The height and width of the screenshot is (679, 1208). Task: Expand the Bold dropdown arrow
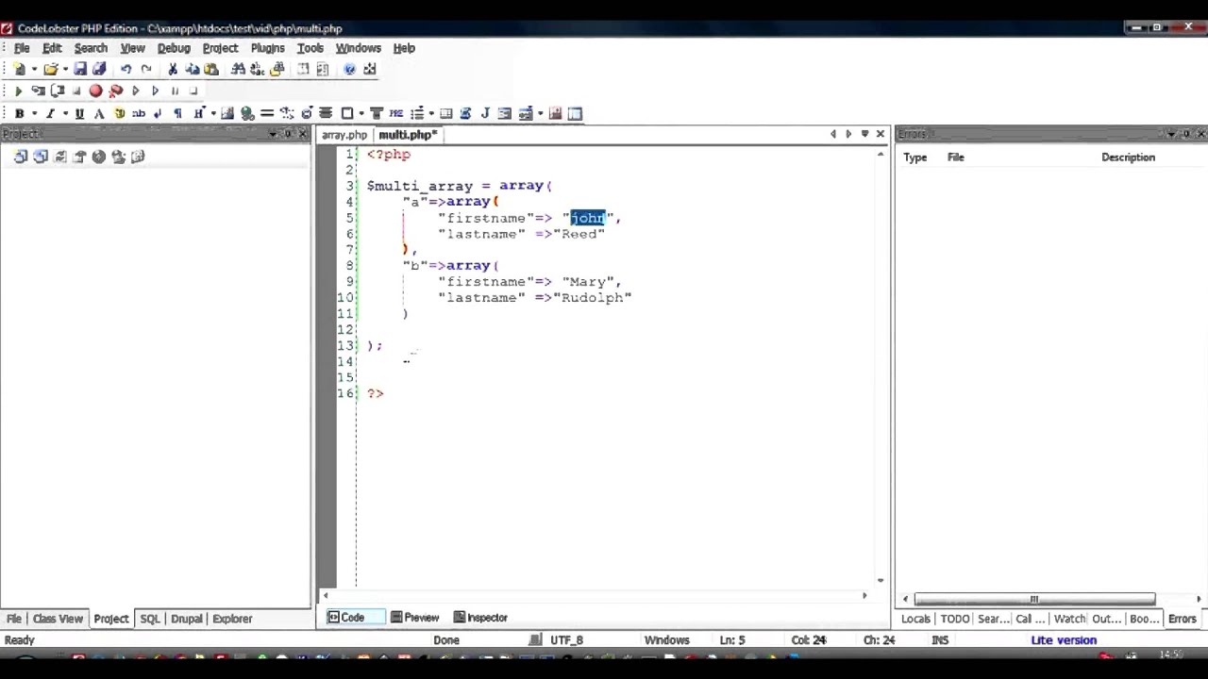click(34, 113)
